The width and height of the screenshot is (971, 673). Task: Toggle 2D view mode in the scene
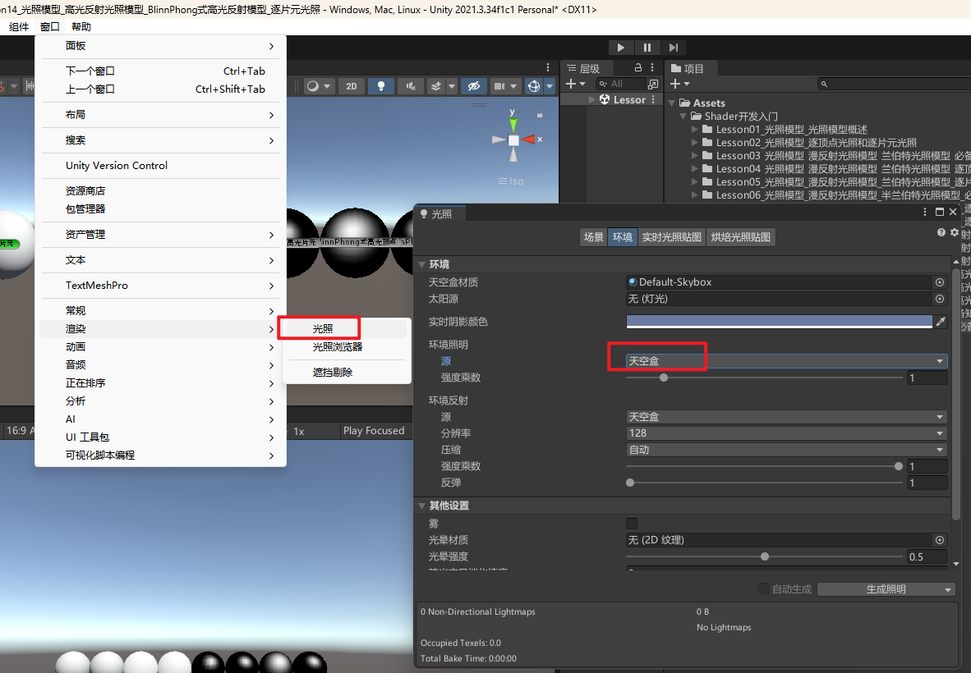[352, 86]
